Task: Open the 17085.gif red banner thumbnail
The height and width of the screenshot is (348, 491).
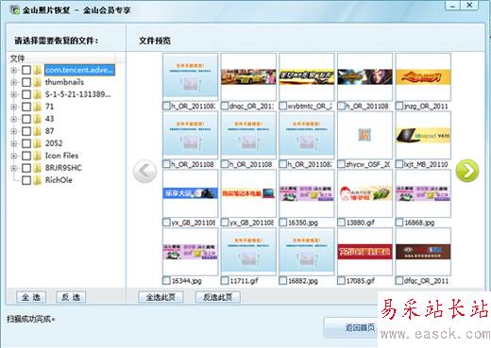Action: tap(364, 252)
